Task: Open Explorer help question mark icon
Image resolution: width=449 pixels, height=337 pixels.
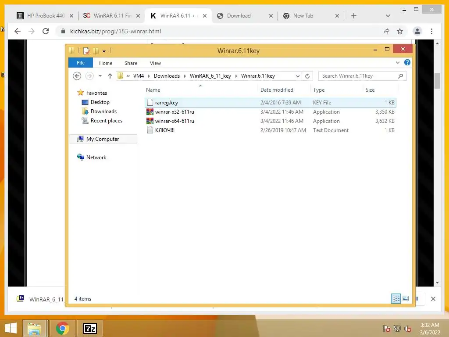Action: coord(407,62)
